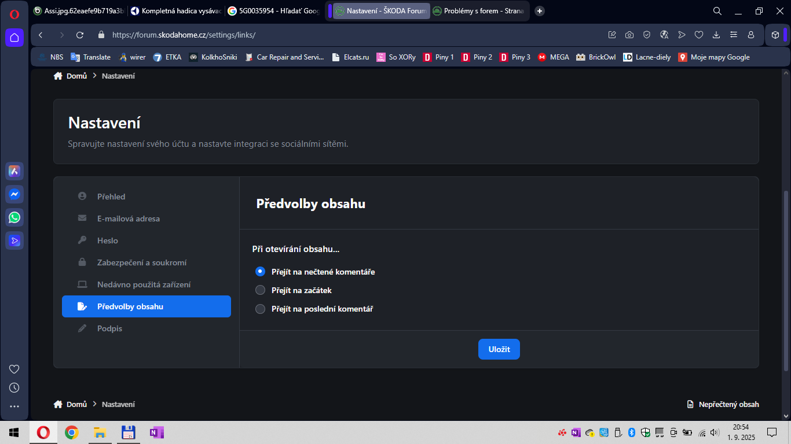Open Messenger in the Opera sidebar
Screen dimensions: 791x444
pos(14,194)
